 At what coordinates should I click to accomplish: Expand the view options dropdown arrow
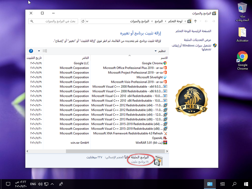(39, 51)
